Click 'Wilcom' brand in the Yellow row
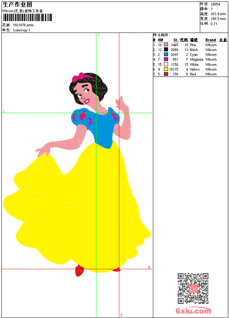The width and height of the screenshot is (229, 318). [x=211, y=70]
